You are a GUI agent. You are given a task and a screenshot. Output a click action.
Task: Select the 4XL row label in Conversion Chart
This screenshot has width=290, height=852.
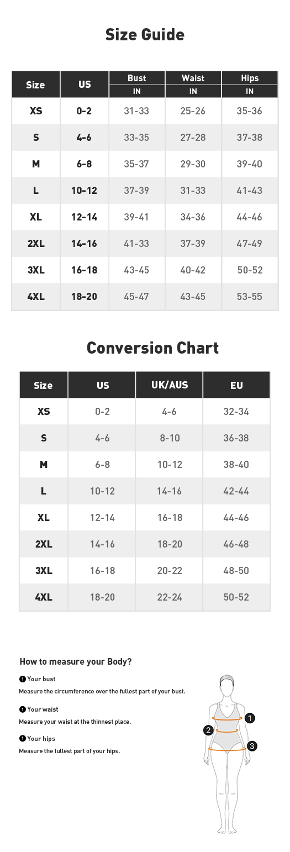[44, 597]
